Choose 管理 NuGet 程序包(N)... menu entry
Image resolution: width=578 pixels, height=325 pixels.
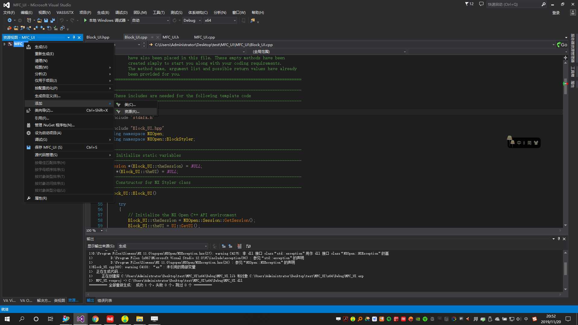(x=69, y=125)
